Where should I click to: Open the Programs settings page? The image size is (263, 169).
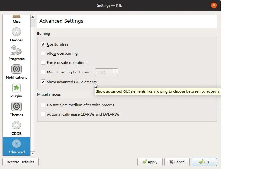16,53
